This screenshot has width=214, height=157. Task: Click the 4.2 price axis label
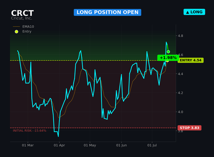(181, 93)
